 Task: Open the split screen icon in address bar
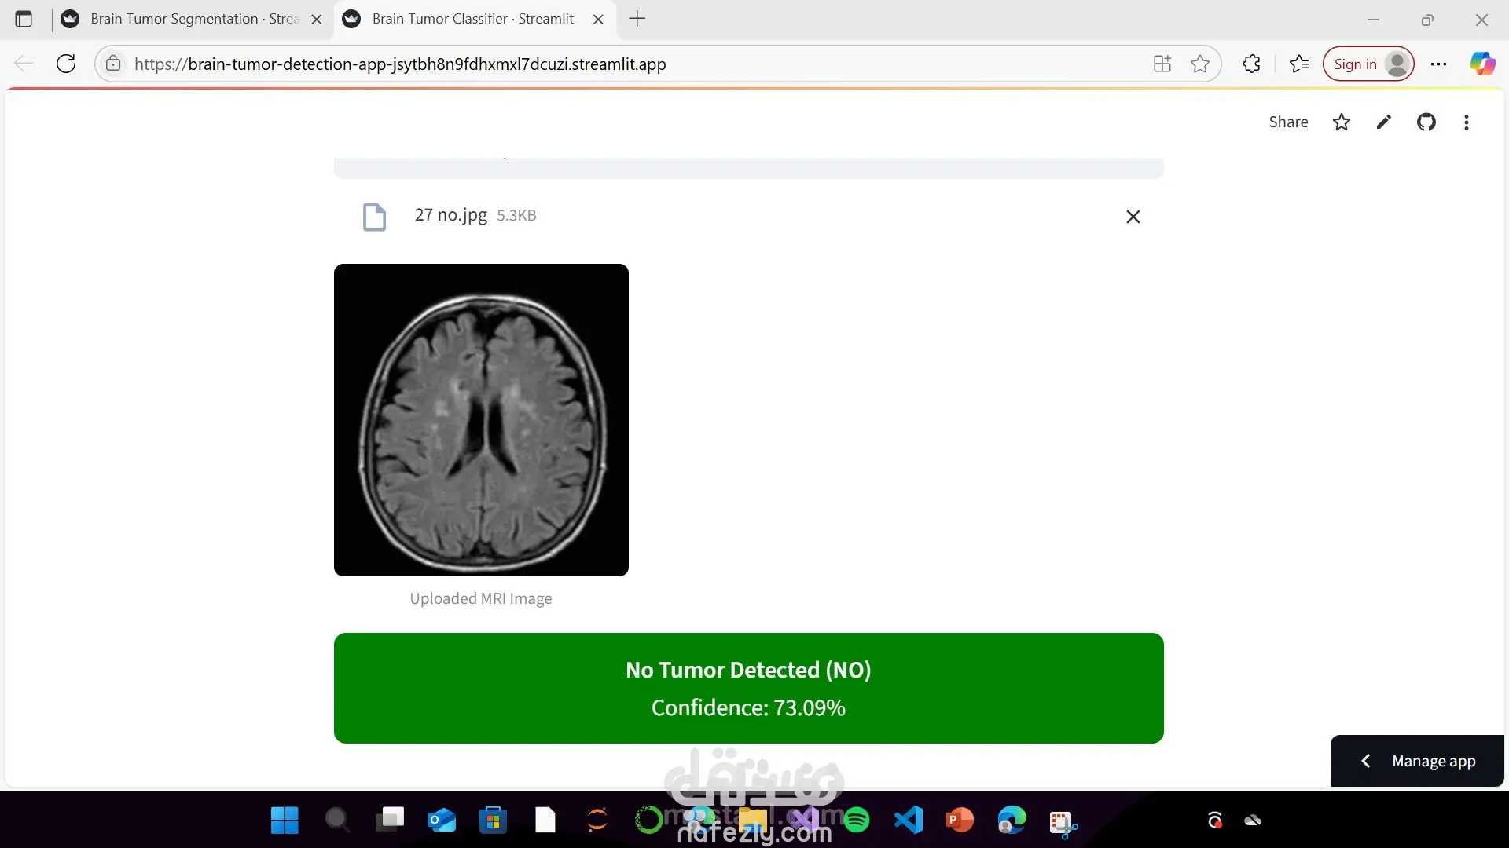coord(1162,64)
